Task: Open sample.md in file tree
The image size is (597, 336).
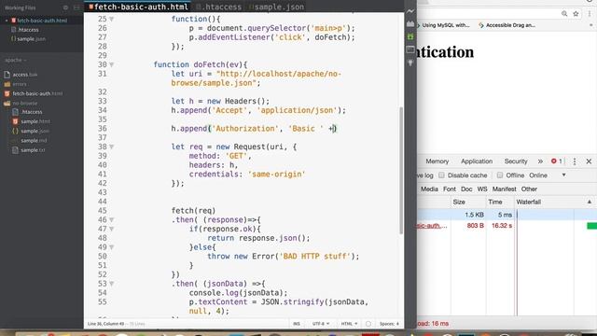Action: click(35, 140)
